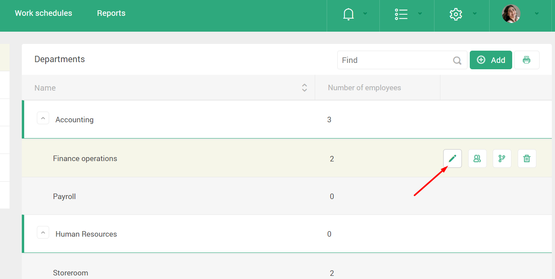Click the branch icon for Finance operations
Viewport: 555px width, 279px height.
click(x=502, y=159)
